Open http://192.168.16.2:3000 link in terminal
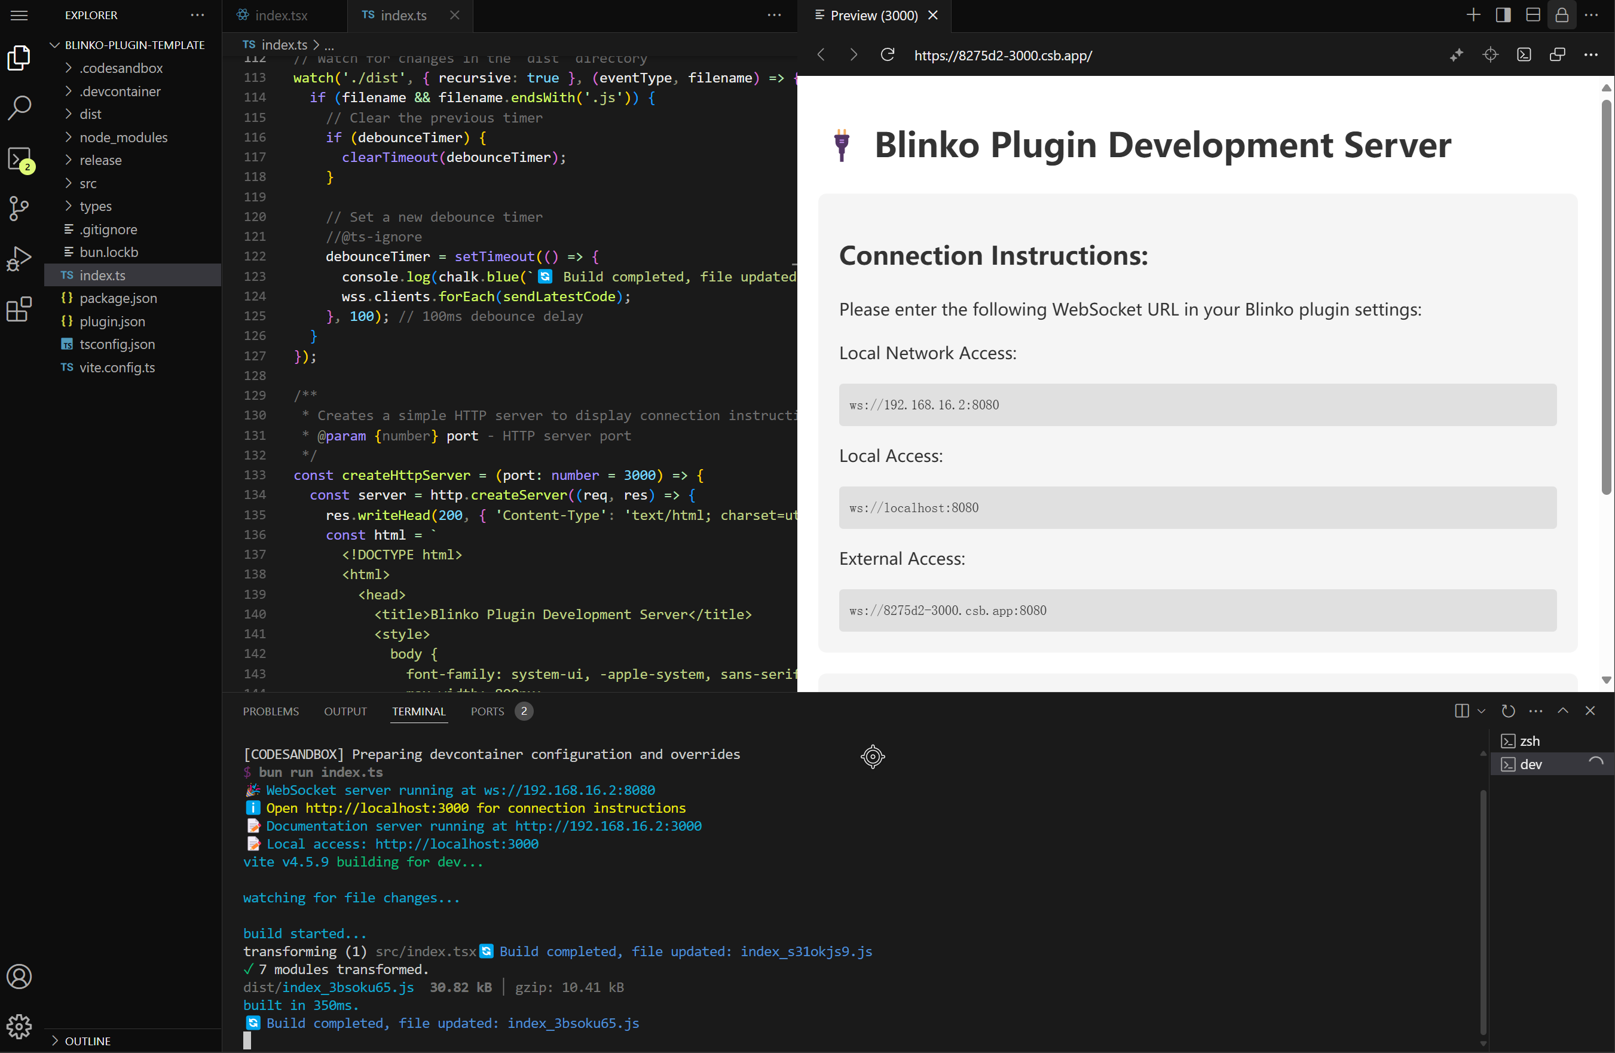 click(608, 826)
